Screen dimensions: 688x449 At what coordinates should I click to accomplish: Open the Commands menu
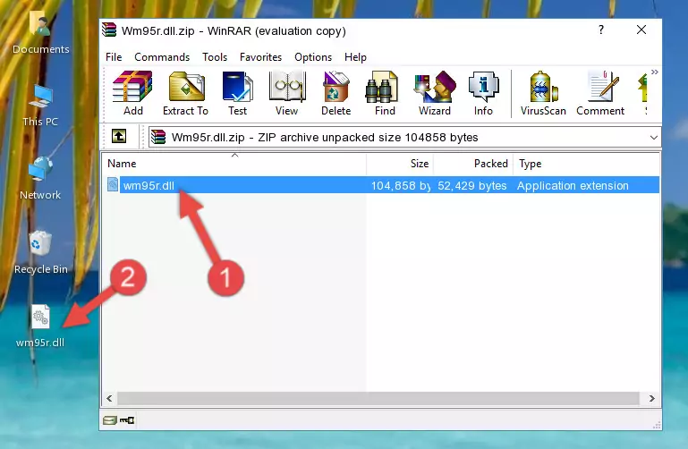pos(162,57)
